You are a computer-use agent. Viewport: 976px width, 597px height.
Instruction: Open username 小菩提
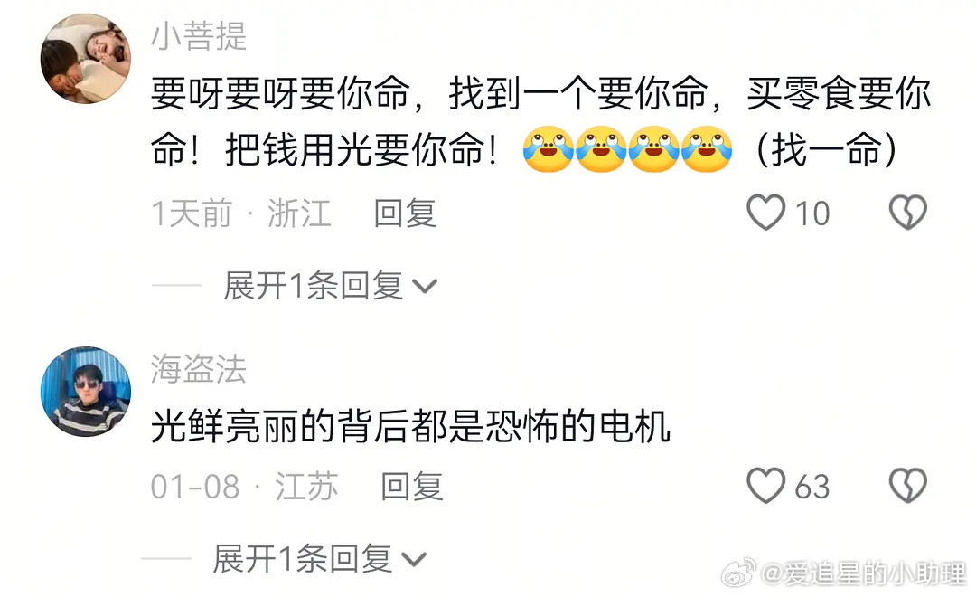pos(199,35)
